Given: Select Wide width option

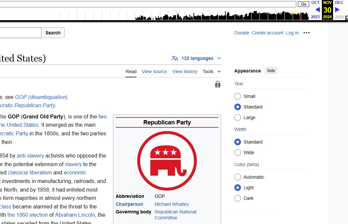Looking at the screenshot, I should (x=238, y=153).
